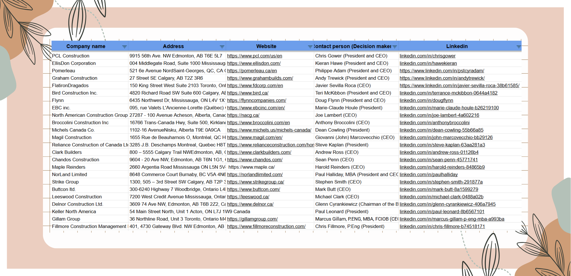This screenshot has width=571, height=276.
Task: Open the anthonybroccolini LinkedIn link
Action: [x=435, y=123]
